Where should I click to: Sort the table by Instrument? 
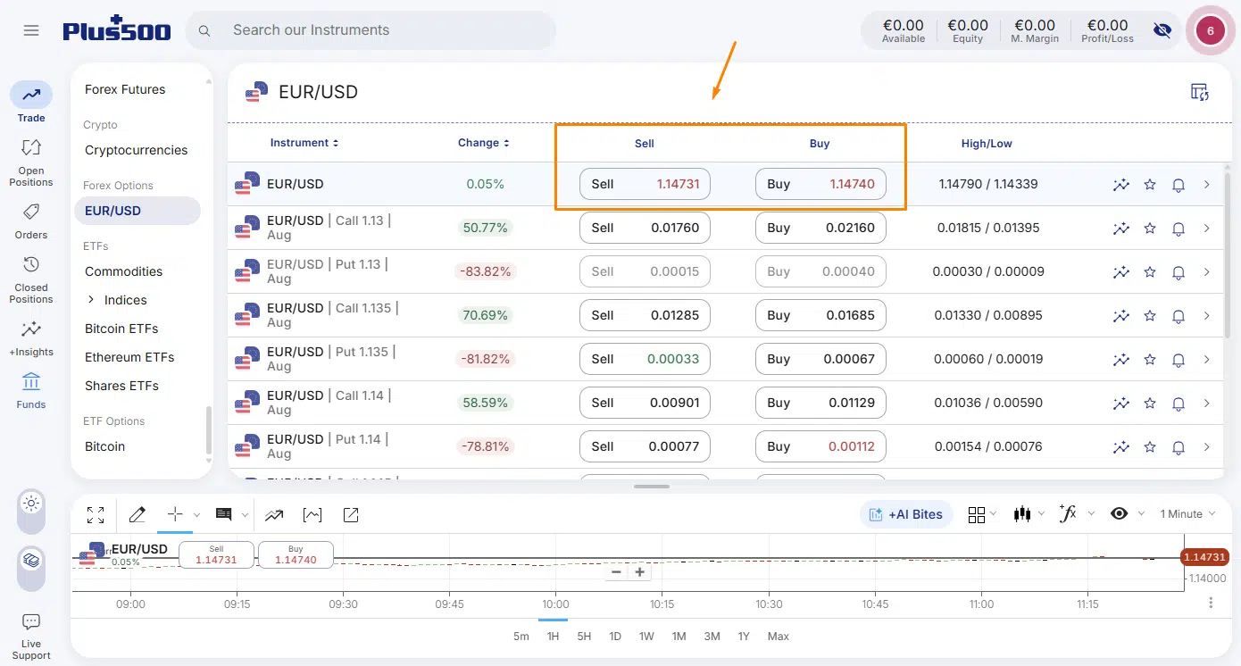pos(304,143)
